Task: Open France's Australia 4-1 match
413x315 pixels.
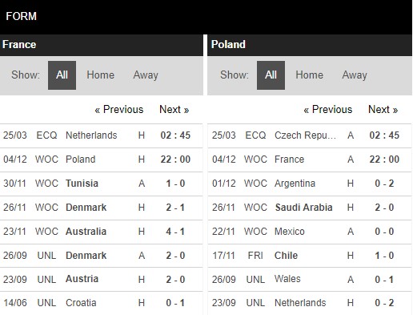Action: [x=102, y=232]
